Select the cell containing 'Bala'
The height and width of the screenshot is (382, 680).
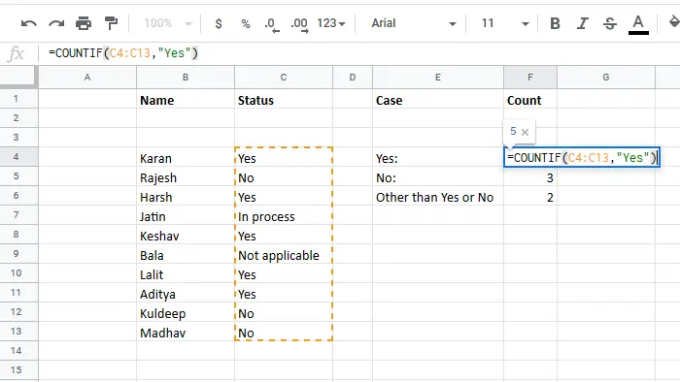click(186, 255)
